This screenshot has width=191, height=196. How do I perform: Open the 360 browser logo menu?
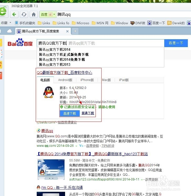tap(3, 11)
